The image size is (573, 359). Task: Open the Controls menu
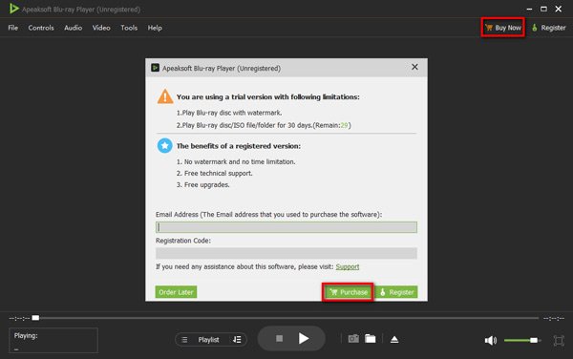[x=41, y=28]
